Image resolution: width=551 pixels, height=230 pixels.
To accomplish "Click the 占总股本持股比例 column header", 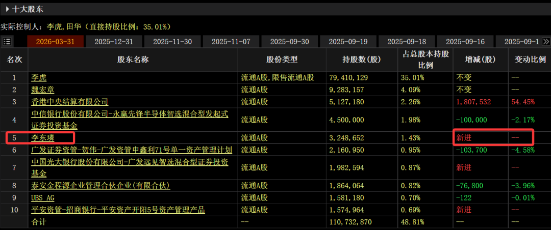I will coord(425,60).
